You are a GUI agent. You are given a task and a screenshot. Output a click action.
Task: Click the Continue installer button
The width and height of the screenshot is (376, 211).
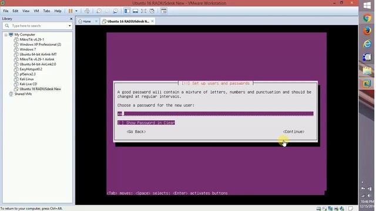point(294,131)
